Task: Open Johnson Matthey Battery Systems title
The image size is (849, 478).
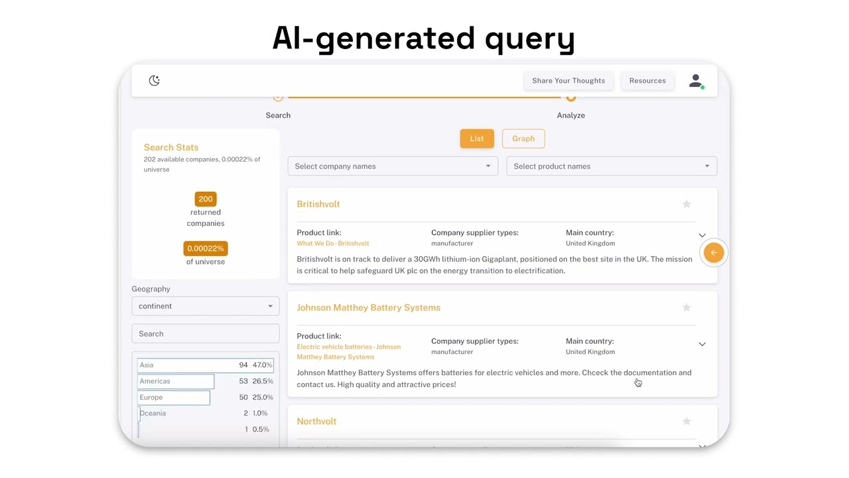Action: tap(369, 307)
